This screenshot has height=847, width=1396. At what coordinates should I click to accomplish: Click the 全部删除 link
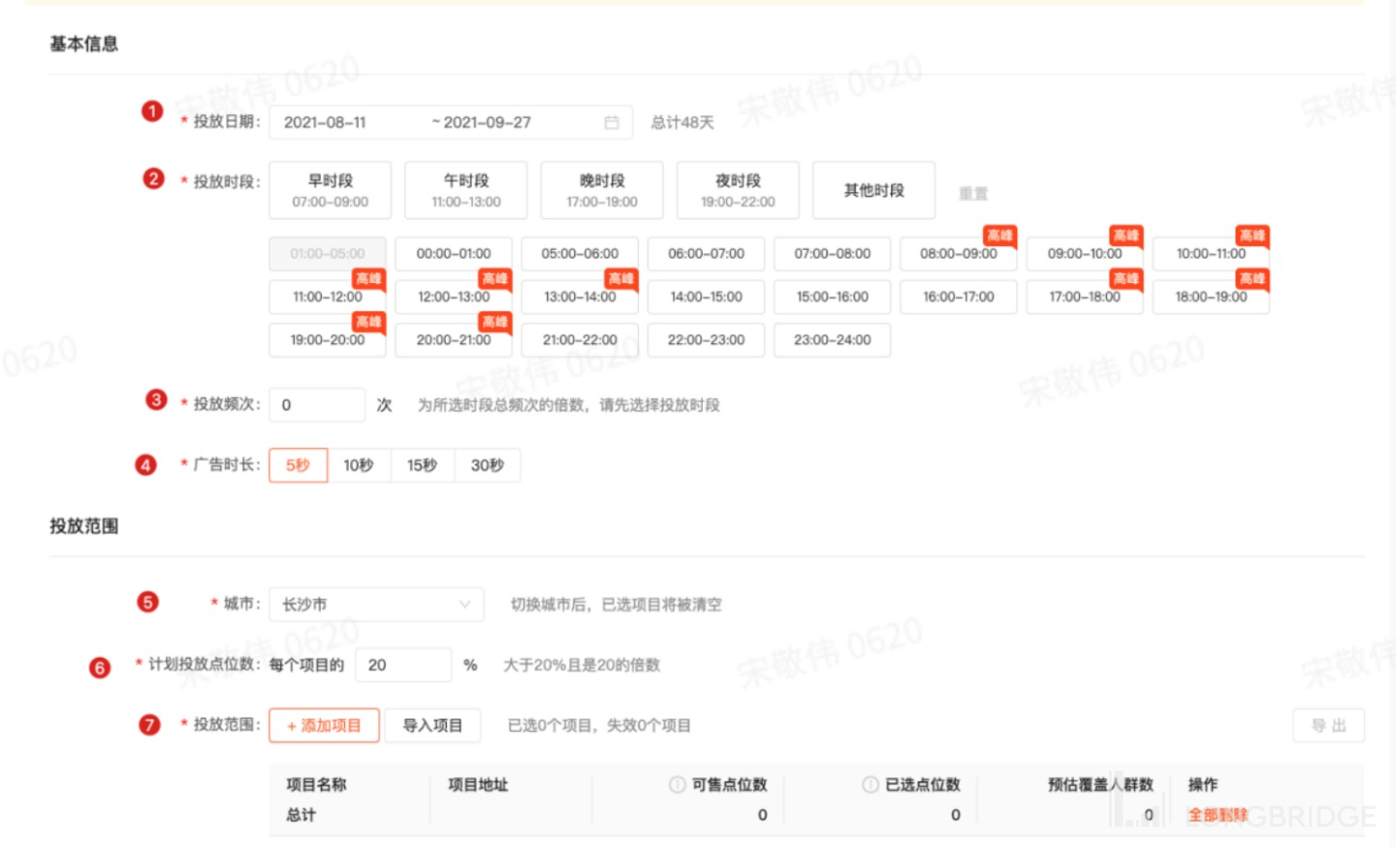coord(1217,814)
